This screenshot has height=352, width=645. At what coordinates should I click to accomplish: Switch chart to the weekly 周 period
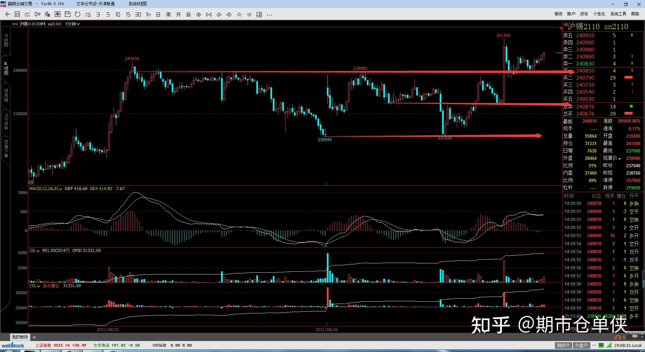[168, 14]
